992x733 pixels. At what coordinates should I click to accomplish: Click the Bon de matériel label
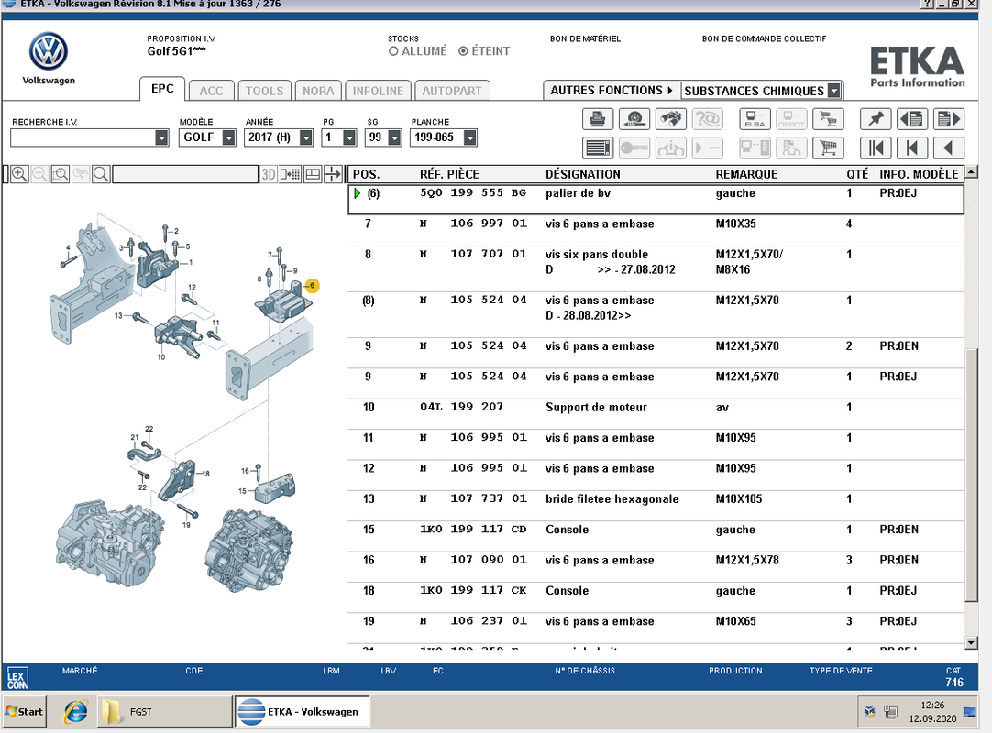click(x=585, y=38)
